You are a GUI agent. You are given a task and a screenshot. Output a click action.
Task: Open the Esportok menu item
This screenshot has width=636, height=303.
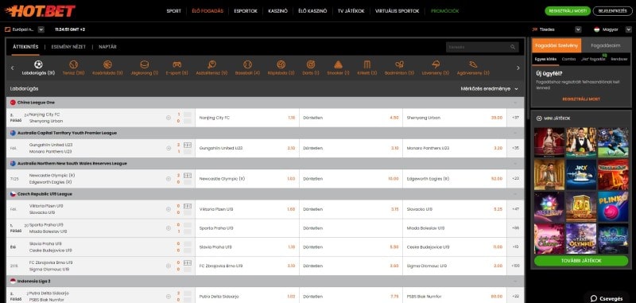246,11
